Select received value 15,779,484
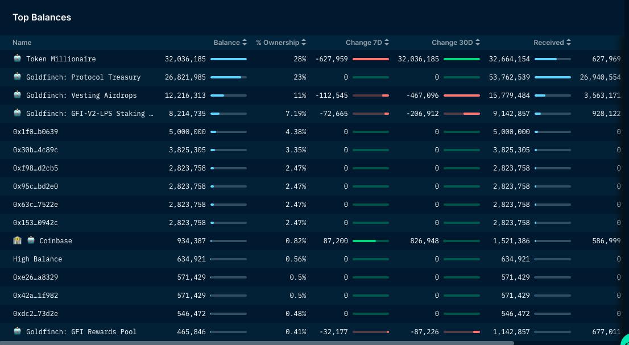Image resolution: width=629 pixels, height=345 pixels. [510, 95]
